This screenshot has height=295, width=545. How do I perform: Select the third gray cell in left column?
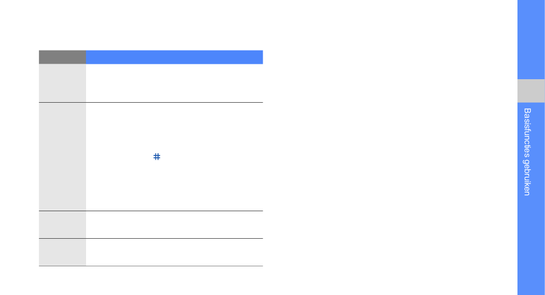coord(62,224)
